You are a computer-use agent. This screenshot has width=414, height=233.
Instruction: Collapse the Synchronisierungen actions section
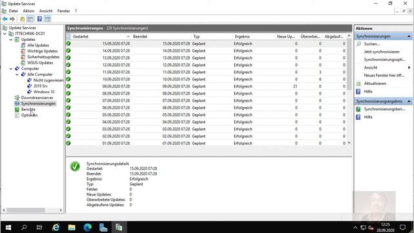pos(409,36)
